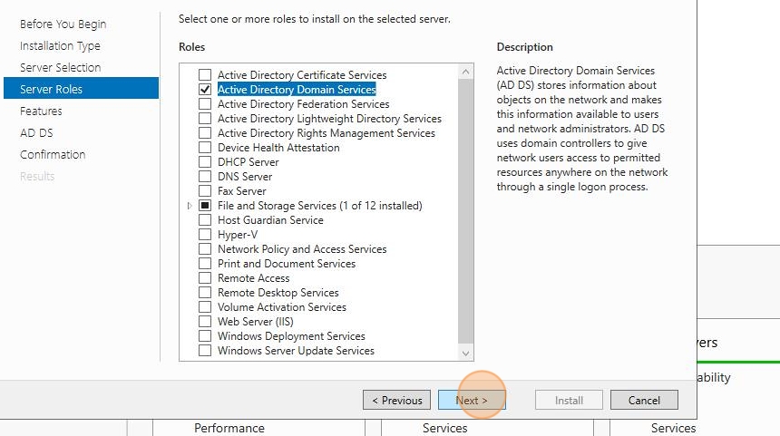Open the Installation Type page
Viewport: 780px width, 436px height.
[60, 45]
